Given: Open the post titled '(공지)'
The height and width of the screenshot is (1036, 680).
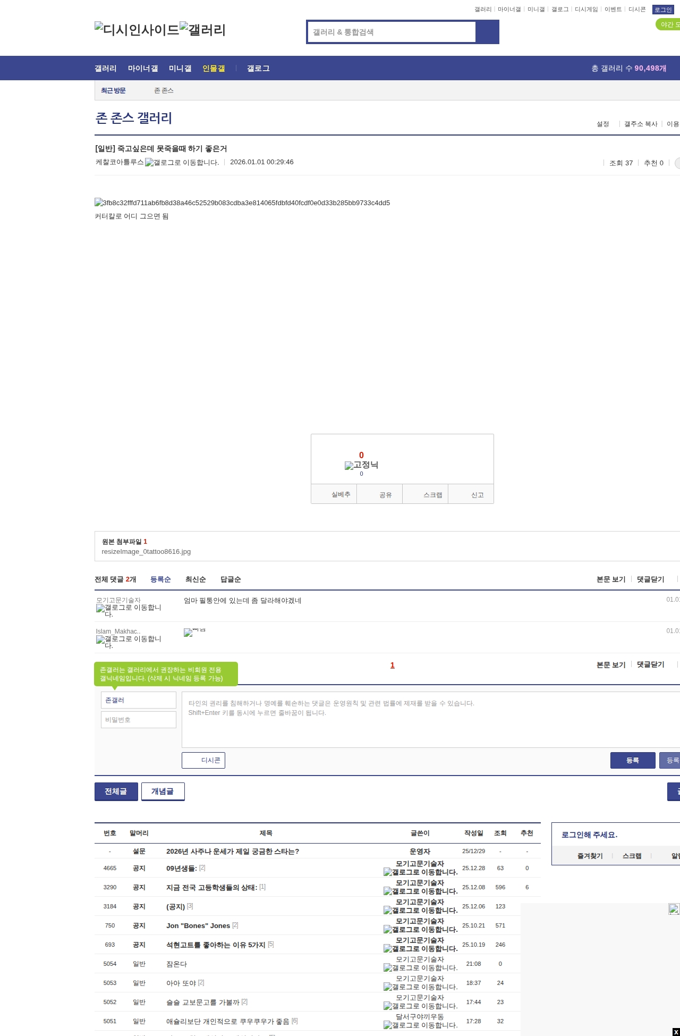Looking at the screenshot, I should 176,906.
